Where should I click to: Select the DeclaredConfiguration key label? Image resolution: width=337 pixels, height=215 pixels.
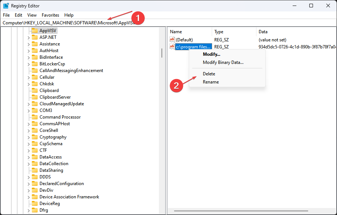62,184
